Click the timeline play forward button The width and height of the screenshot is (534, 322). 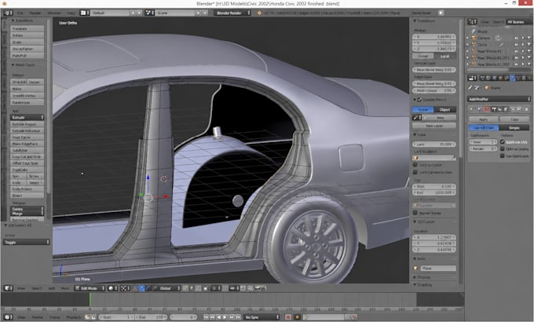(225, 317)
